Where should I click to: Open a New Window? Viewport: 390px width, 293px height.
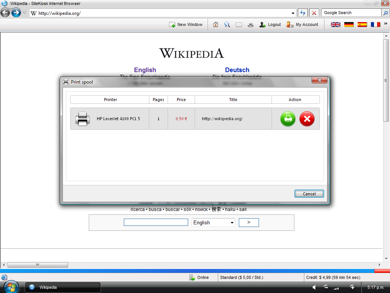pos(186,24)
